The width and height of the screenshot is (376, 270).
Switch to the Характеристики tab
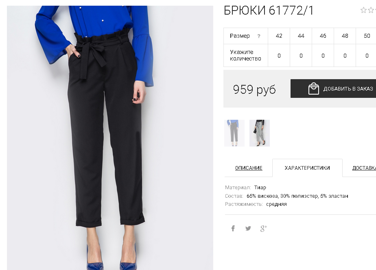click(x=307, y=168)
